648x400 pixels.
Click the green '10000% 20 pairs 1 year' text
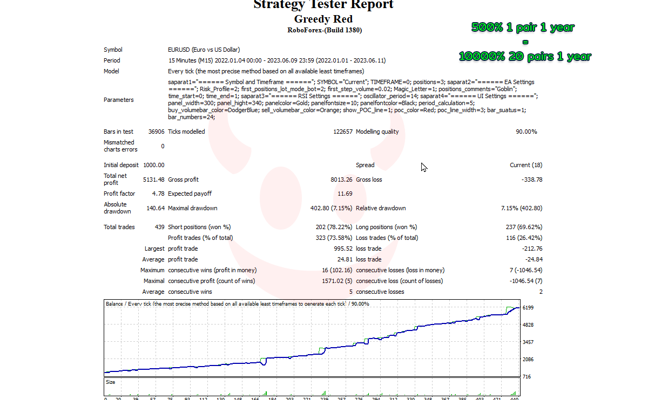(x=525, y=56)
